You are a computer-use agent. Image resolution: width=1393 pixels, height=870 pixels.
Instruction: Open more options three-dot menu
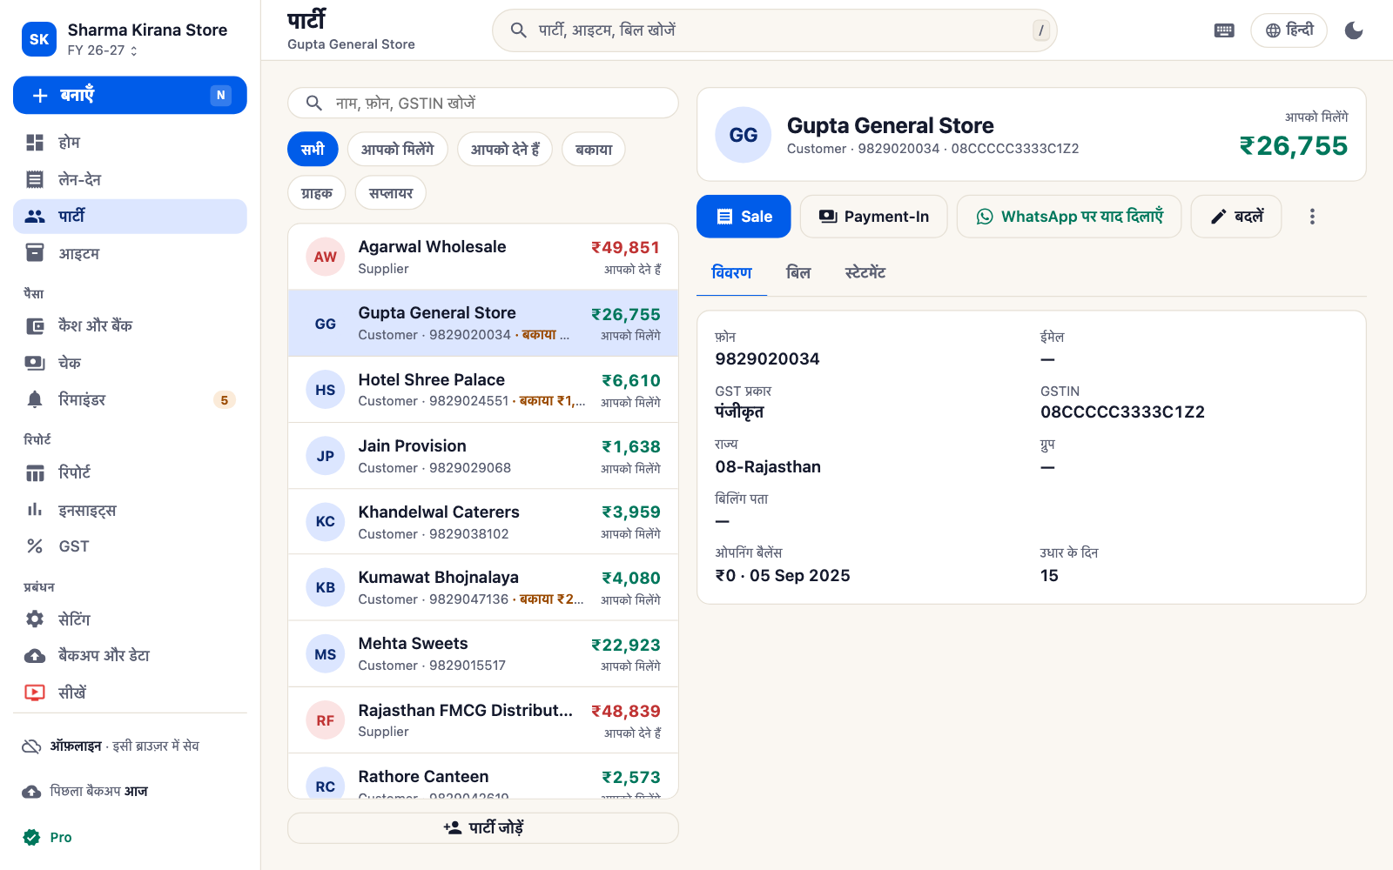[1312, 217]
